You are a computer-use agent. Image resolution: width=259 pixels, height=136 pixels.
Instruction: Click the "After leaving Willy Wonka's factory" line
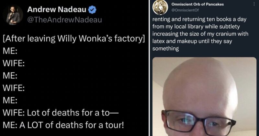74,39
